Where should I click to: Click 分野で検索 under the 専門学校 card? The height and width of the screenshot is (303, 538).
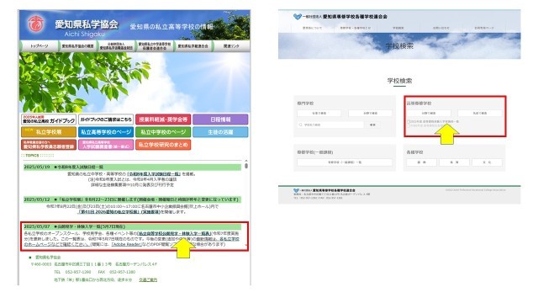click(370, 113)
